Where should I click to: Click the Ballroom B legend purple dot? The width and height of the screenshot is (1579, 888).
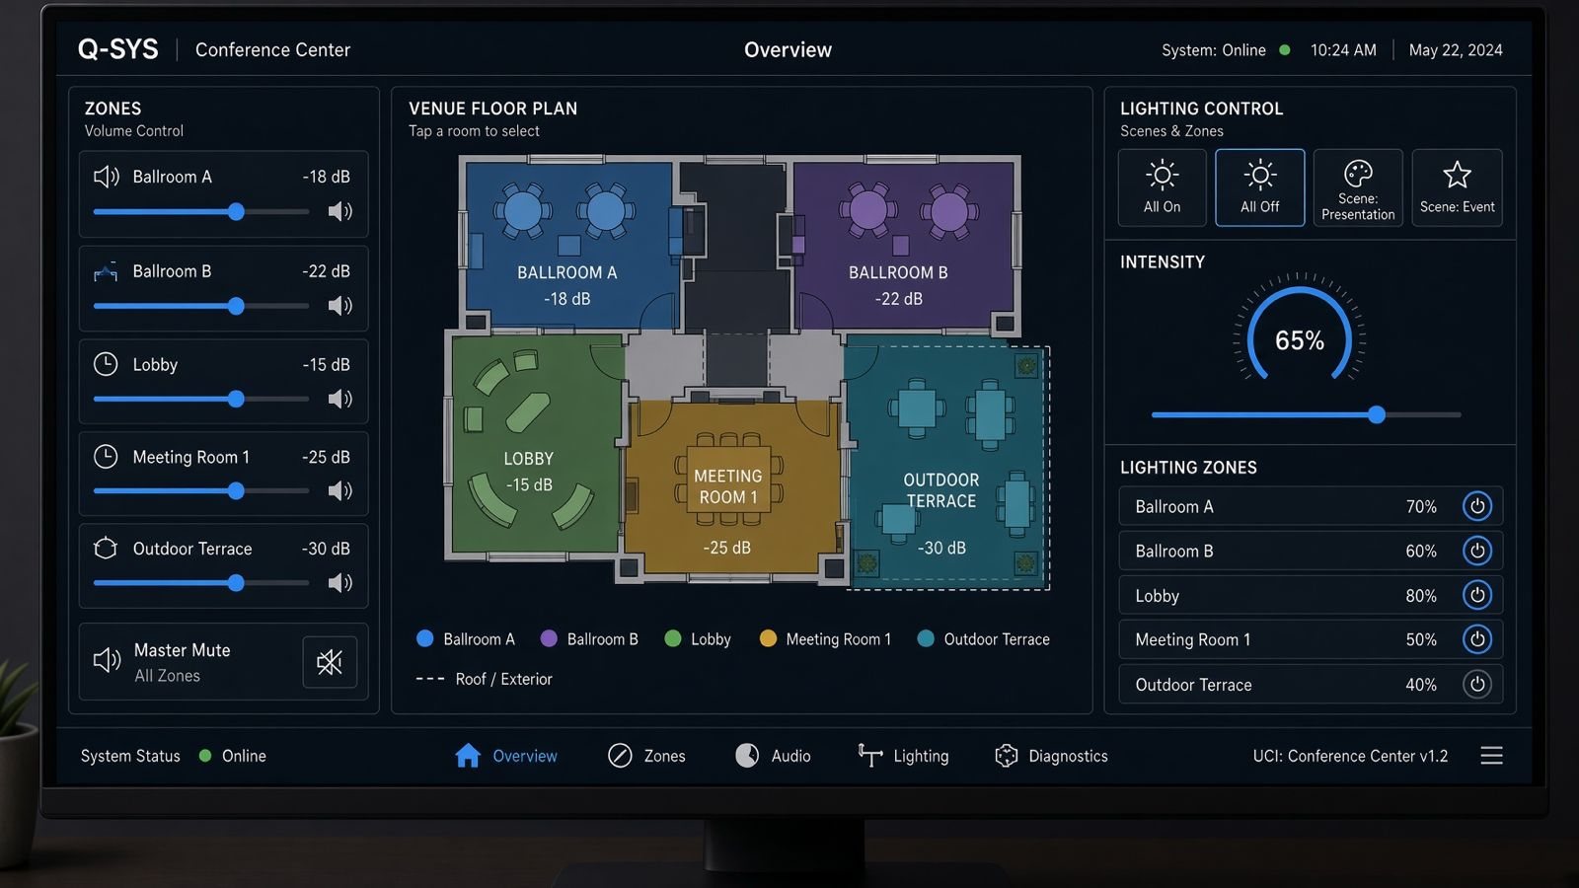click(549, 638)
